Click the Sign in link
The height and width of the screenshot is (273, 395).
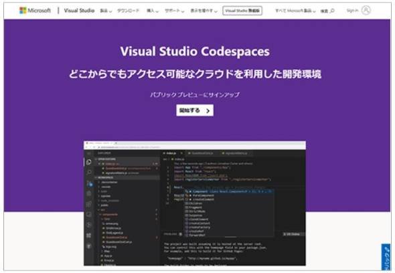(352, 10)
